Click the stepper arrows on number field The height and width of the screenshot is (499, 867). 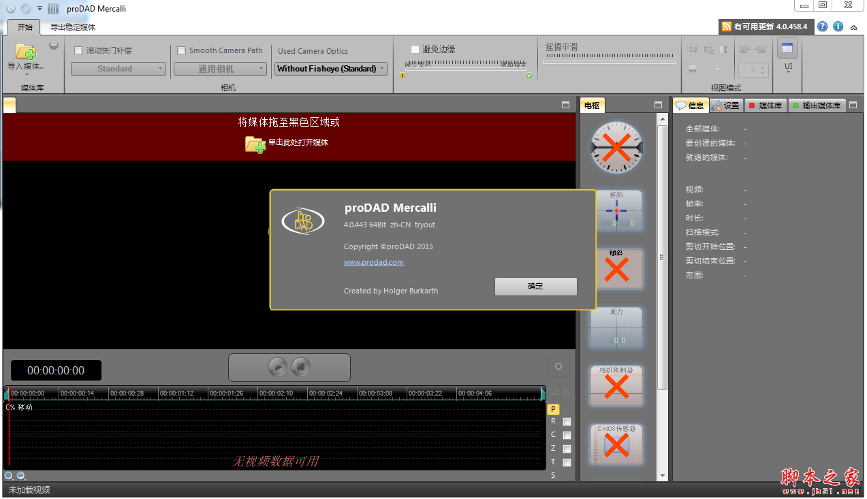point(763,69)
